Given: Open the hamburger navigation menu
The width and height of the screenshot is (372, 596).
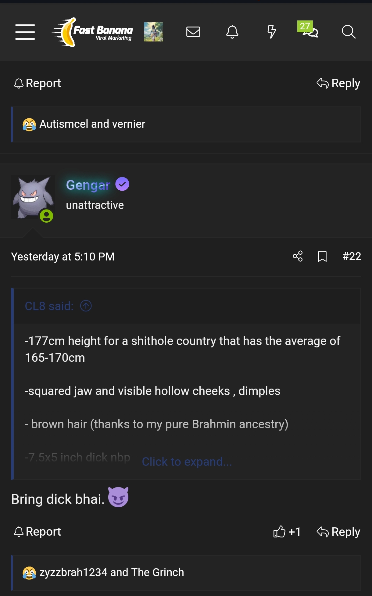Looking at the screenshot, I should (x=25, y=32).
